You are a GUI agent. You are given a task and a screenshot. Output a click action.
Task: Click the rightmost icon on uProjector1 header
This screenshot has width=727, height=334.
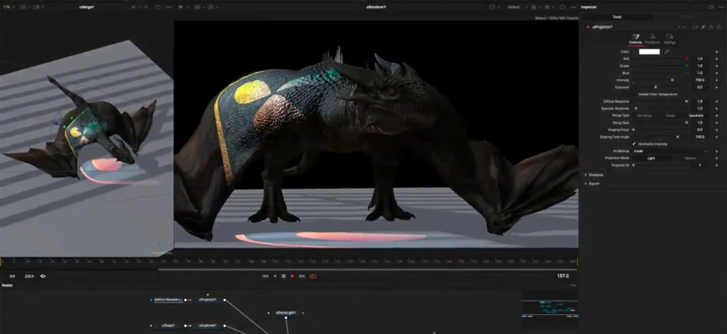[718, 27]
